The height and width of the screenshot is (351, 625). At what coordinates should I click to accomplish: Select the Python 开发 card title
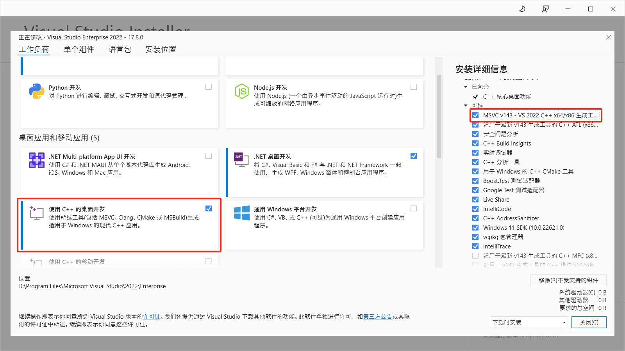pos(65,87)
